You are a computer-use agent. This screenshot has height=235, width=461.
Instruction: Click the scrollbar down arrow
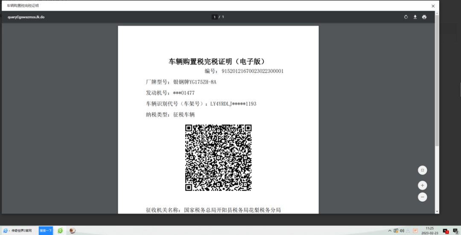click(437, 212)
